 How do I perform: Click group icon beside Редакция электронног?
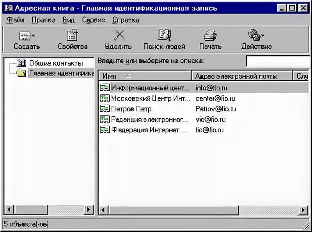pos(105,119)
